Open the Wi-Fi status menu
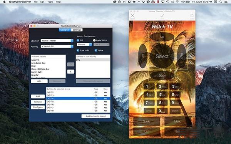The height and width of the screenshot is (144, 231). pyautogui.click(x=177, y=2)
